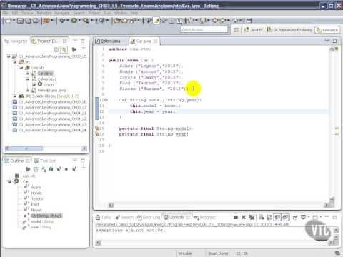
Task: Click Remove All Terminated Launches icon
Action: tap(252, 217)
